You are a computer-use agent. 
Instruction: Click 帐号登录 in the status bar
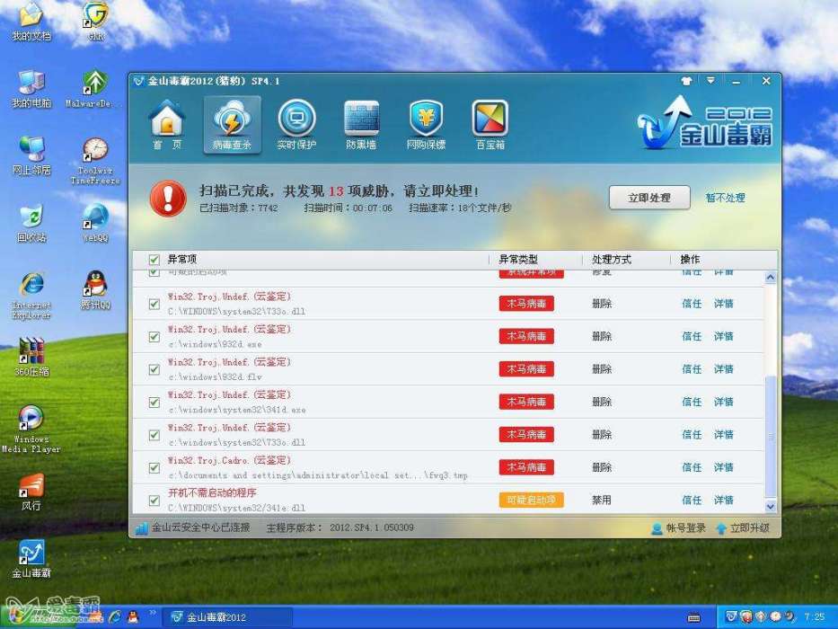[x=679, y=528]
